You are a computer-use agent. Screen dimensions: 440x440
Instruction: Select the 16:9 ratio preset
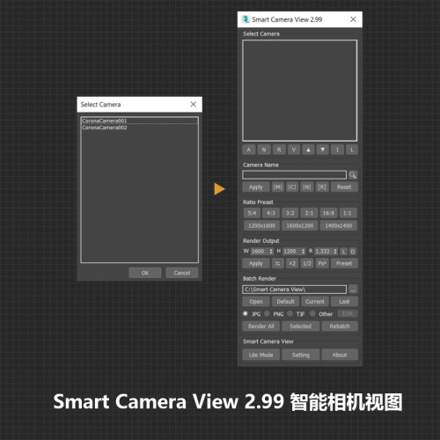pyautogui.click(x=328, y=213)
